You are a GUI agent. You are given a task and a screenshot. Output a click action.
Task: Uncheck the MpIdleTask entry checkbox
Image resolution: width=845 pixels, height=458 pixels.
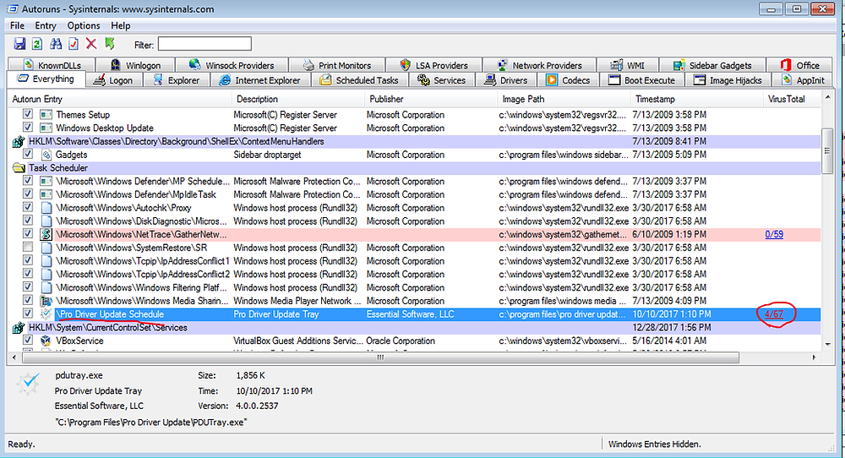click(28, 194)
